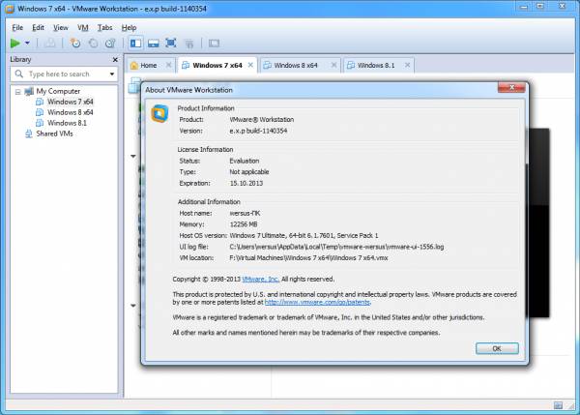580x415 pixels.
Task: Click the VM icon on Windows 8 x64 tab
Action: [267, 66]
